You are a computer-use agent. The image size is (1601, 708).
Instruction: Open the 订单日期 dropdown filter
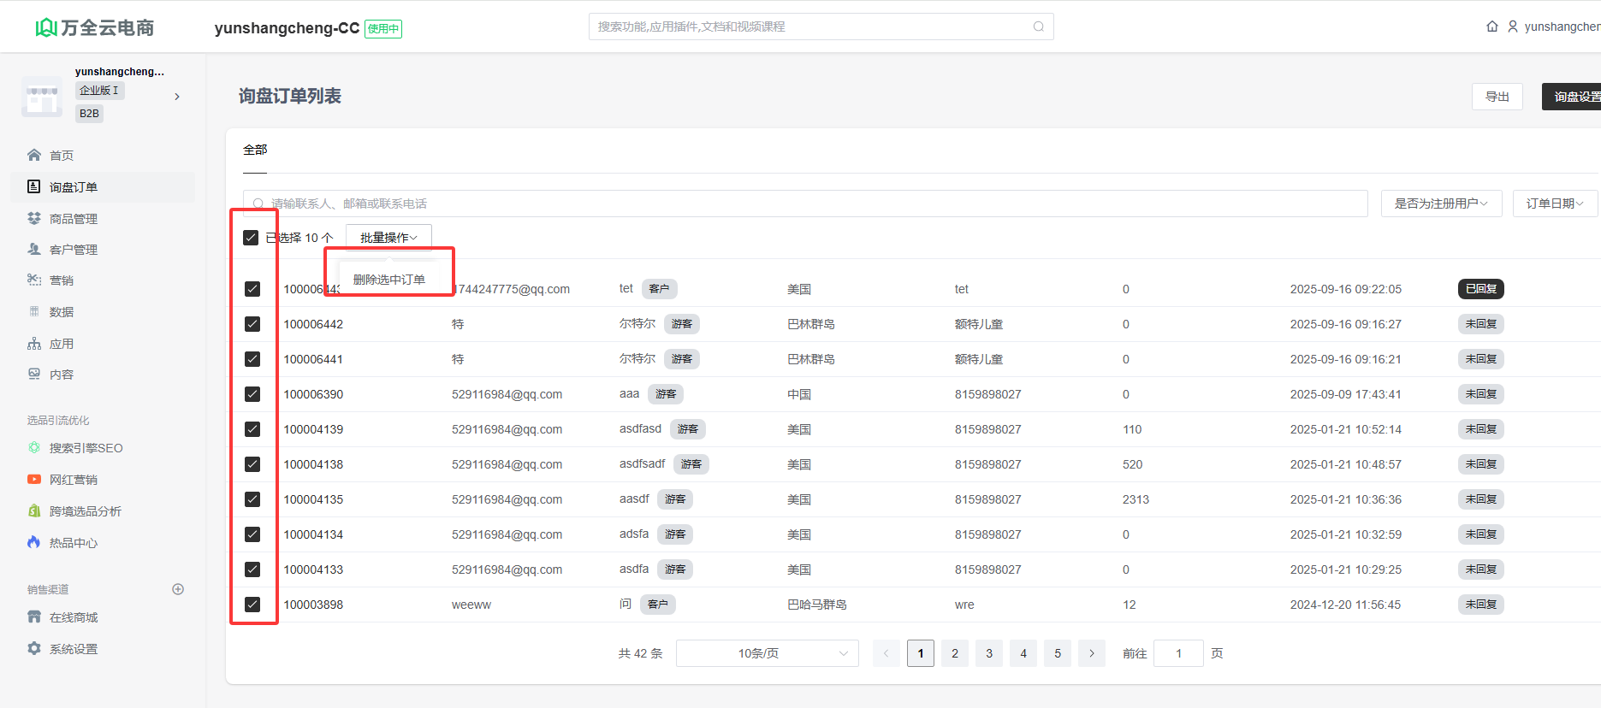point(1555,204)
